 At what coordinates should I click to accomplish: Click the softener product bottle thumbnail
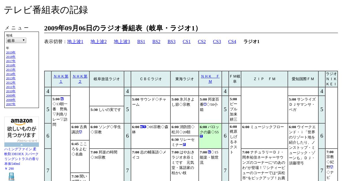click(12, 176)
